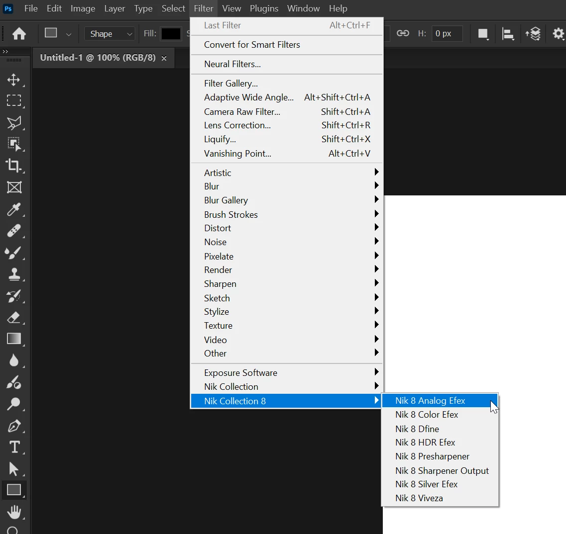566x534 pixels.
Task: Expand the Exposure Software submenu
Action: (287, 373)
